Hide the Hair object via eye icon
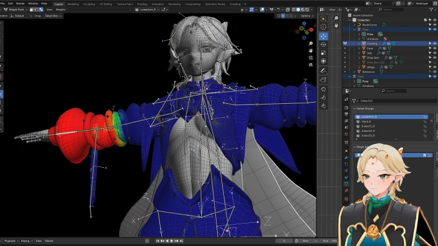This screenshot has width=438, height=246. pos(434,53)
